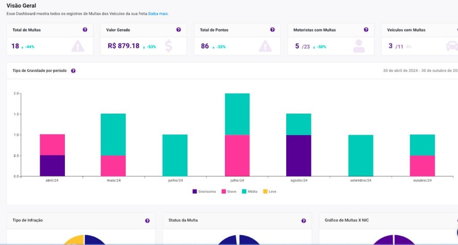Click the '18' total de multas value

(x=15, y=46)
